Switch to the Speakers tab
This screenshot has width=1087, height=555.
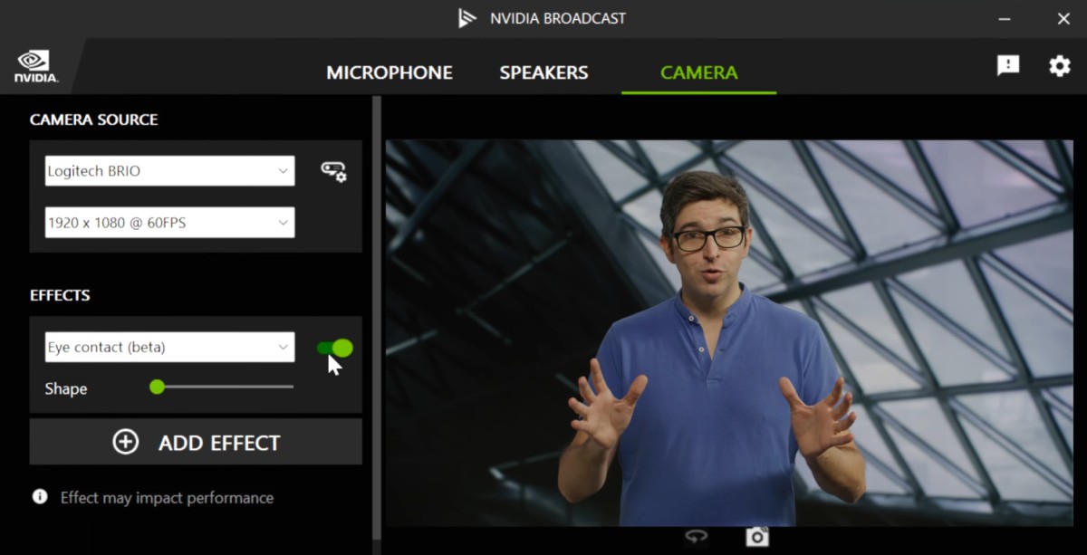click(543, 72)
